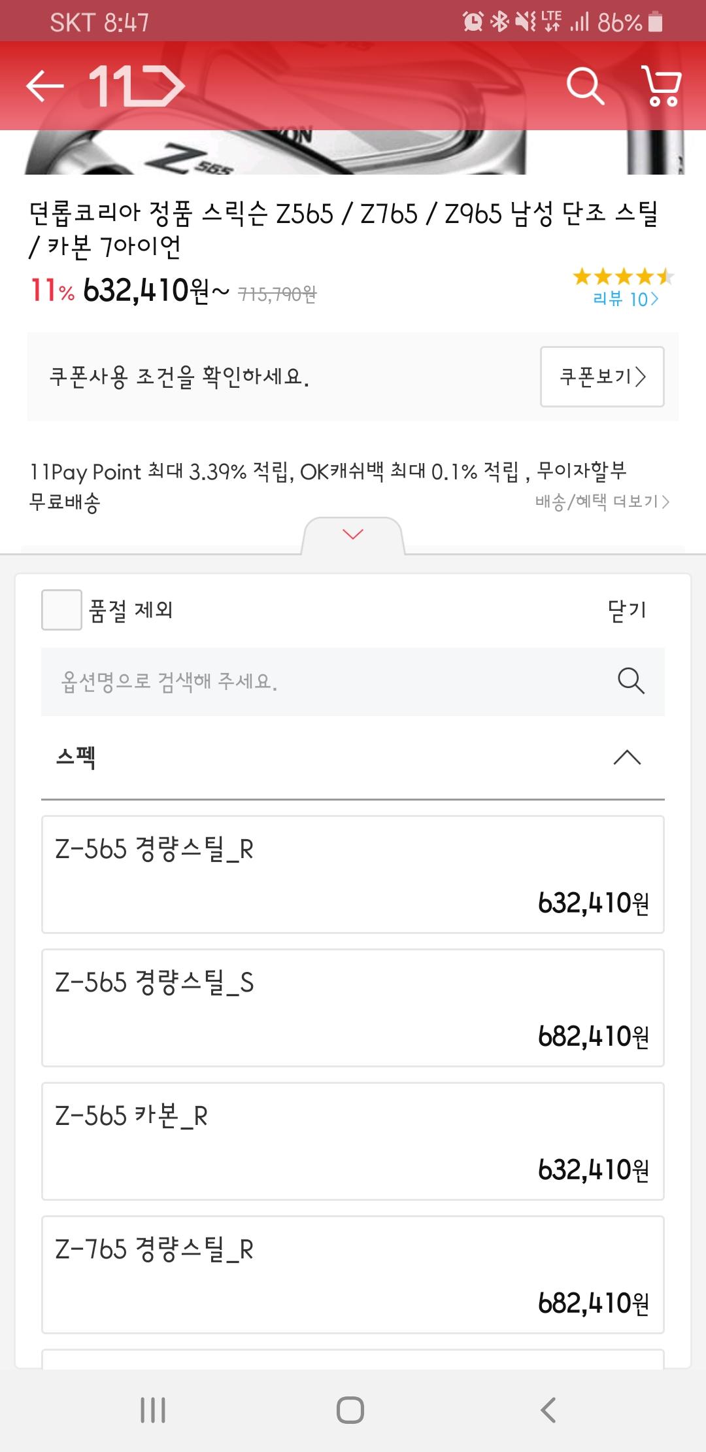Choose the Z-765 경량스틸_R option
Viewport: 706px width, 1452px height.
pos(353,1275)
